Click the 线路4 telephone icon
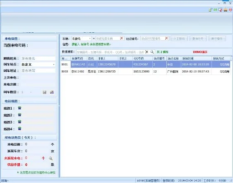233x183 pixels. click(x=19, y=128)
